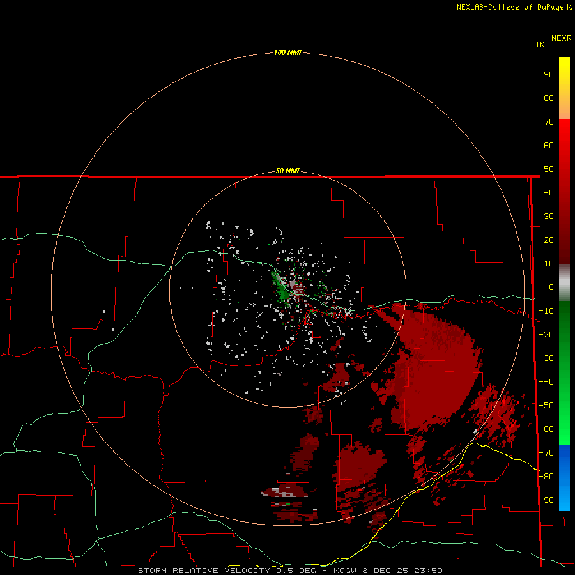Viewport: 575px width, 575px height.
Task: Click the 0 value on the velocity scale
Action: (551, 287)
